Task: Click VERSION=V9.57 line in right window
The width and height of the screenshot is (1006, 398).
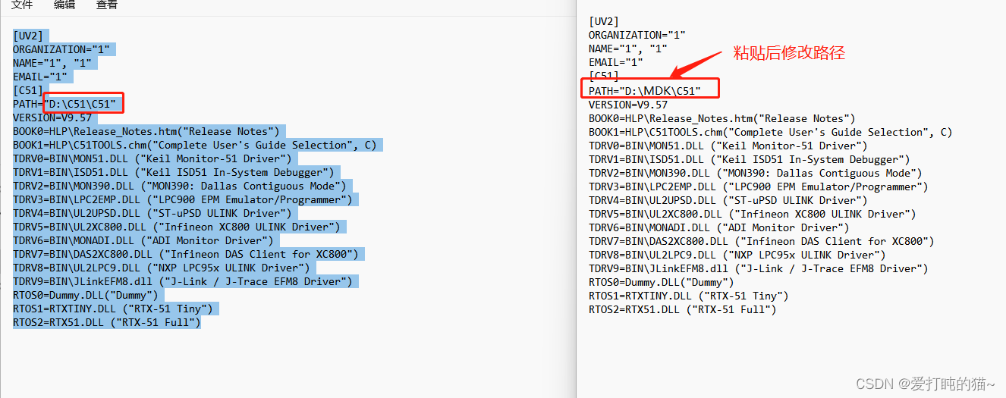Action: [628, 105]
